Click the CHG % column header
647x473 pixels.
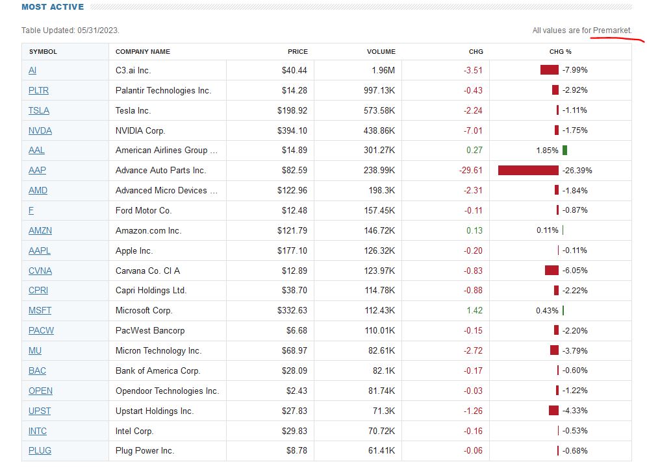point(560,52)
